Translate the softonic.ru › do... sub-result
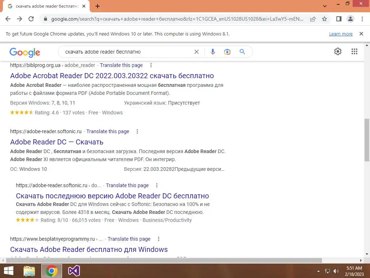This screenshot has height=278, width=370. pyautogui.click(x=127, y=185)
